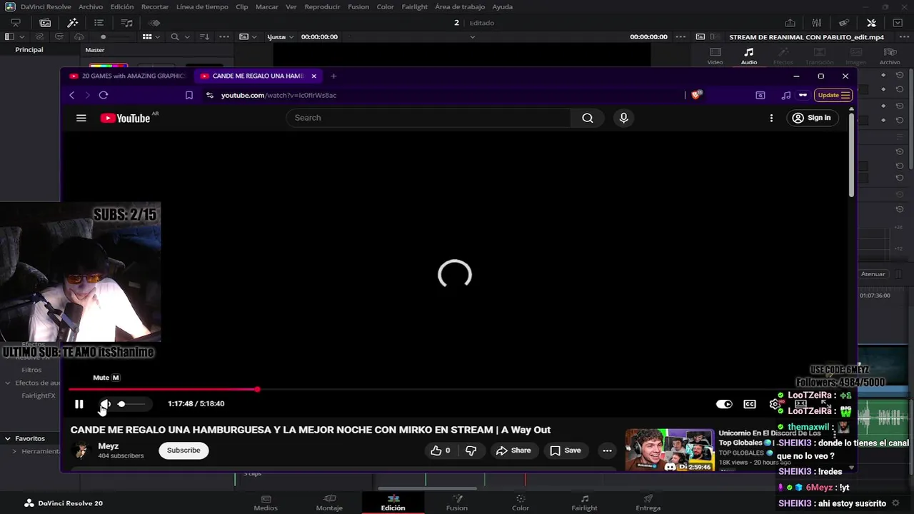Select the Inspector Audio tab

[749, 56]
